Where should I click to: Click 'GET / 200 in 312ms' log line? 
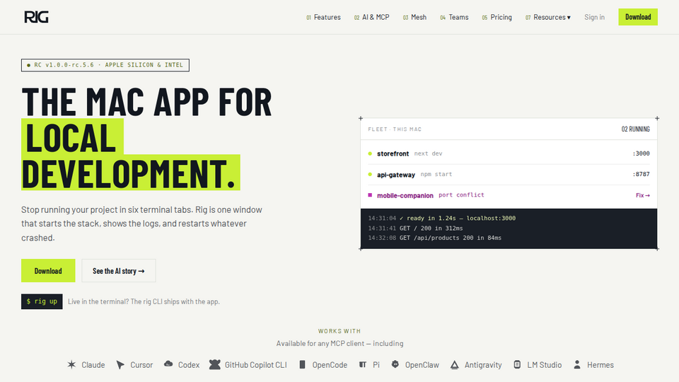415,228
